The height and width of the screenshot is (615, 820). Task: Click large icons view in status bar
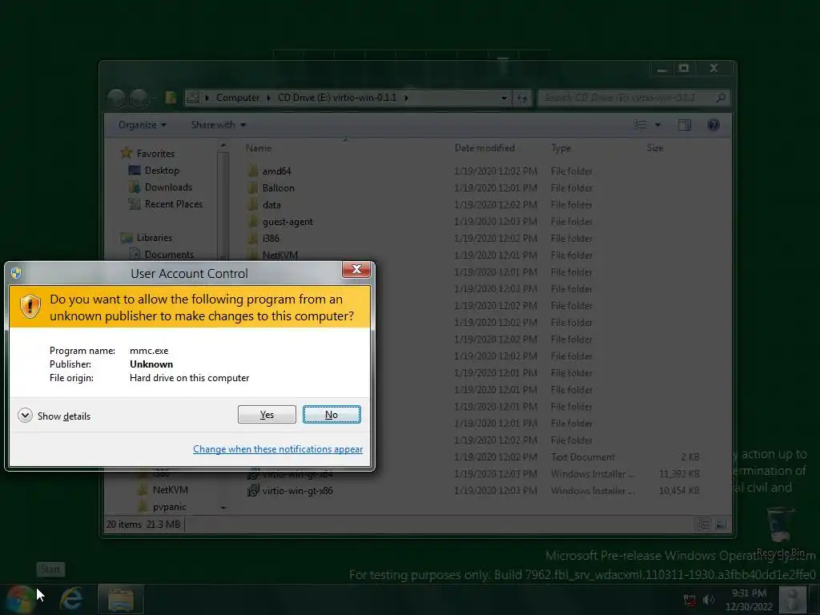coord(721,525)
